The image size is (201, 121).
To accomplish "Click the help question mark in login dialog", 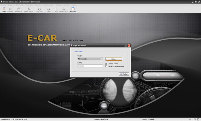I will (x=126, y=45).
